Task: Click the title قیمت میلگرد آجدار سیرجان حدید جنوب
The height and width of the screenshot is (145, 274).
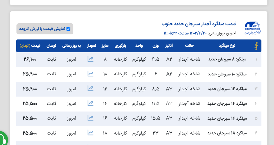Action: pyautogui.click(x=199, y=24)
